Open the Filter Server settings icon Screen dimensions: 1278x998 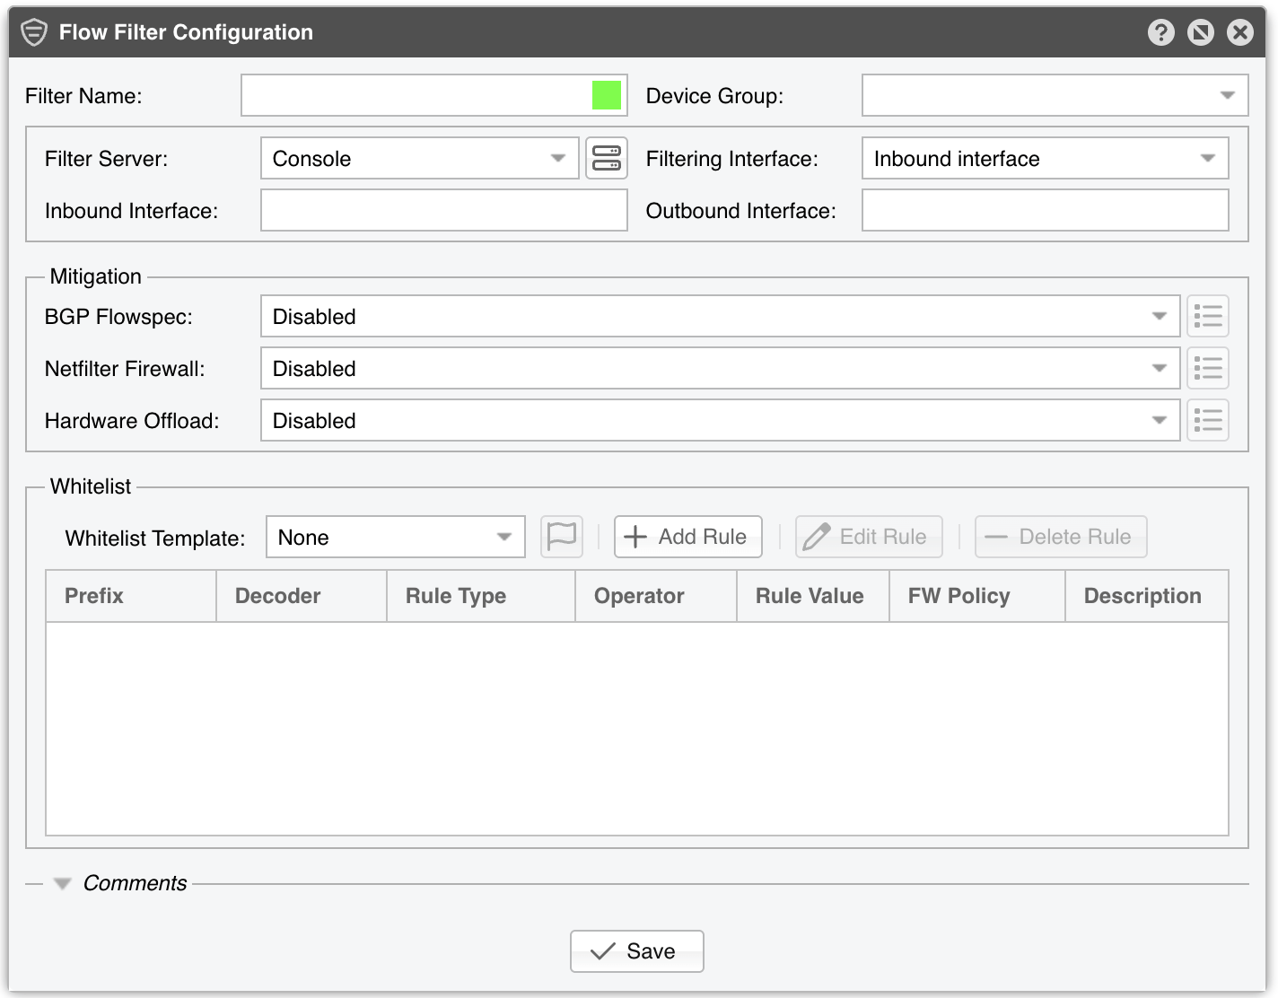[x=607, y=158]
